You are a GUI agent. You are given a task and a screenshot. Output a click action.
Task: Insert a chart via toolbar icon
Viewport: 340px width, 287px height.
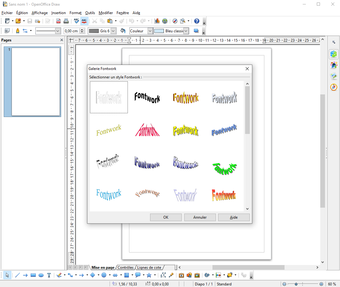[157, 21]
